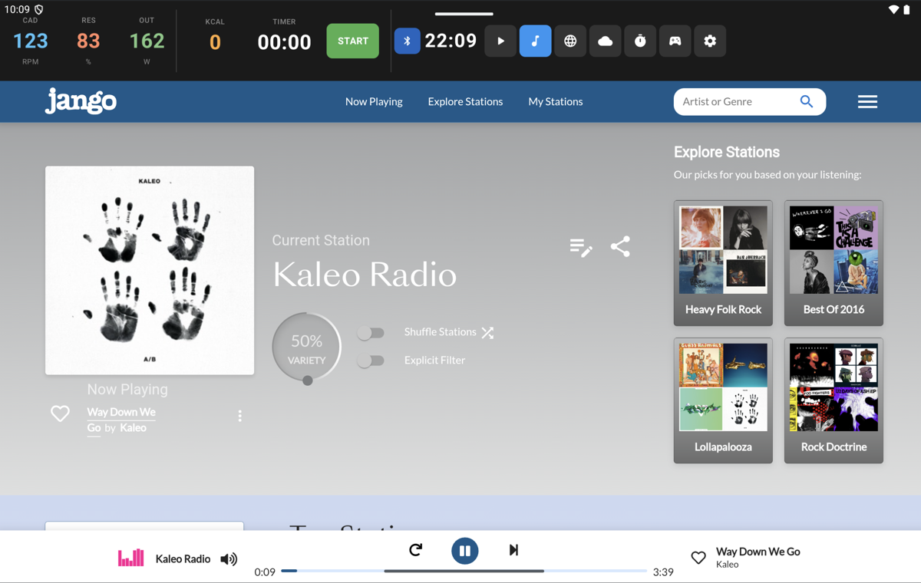Image resolution: width=921 pixels, height=583 pixels.
Task: Open the three-dot menu for the current song
Action: pyautogui.click(x=239, y=415)
